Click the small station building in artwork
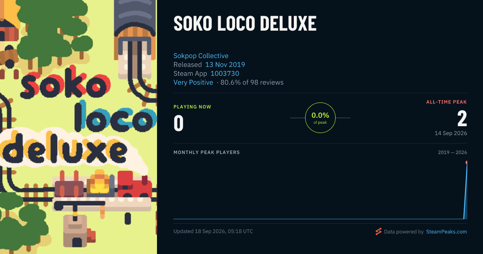The width and height of the screenshot is (483, 254). (x=74, y=231)
